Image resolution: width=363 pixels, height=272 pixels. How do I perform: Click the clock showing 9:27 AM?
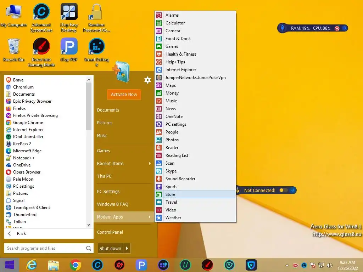[x=347, y=265]
